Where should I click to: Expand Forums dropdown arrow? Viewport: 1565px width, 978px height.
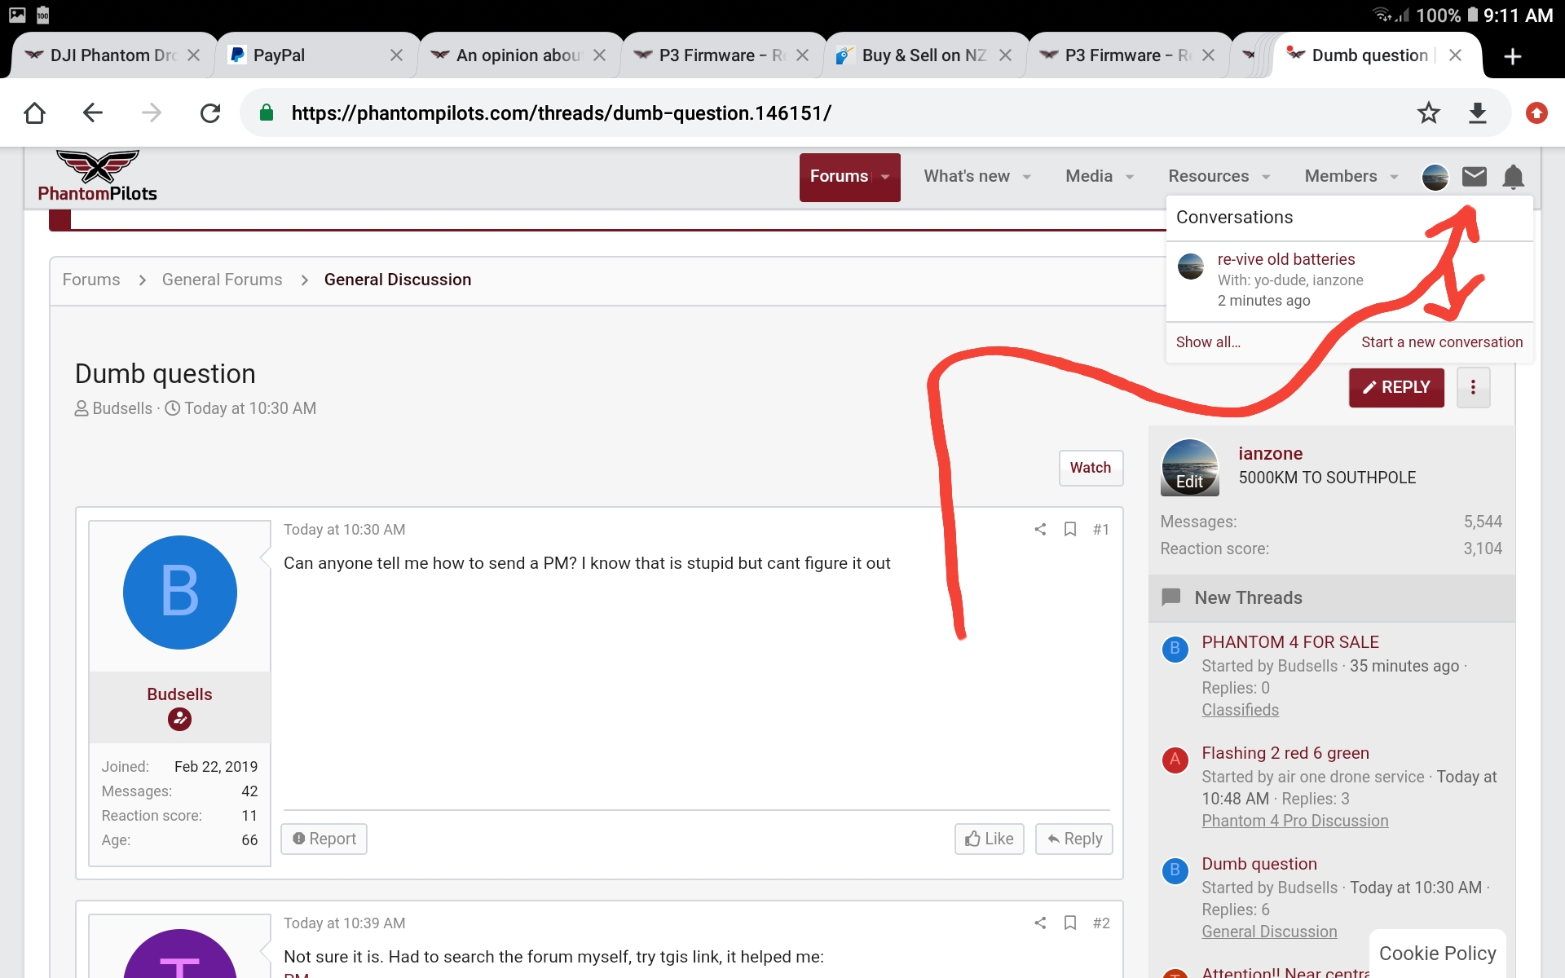[885, 177]
